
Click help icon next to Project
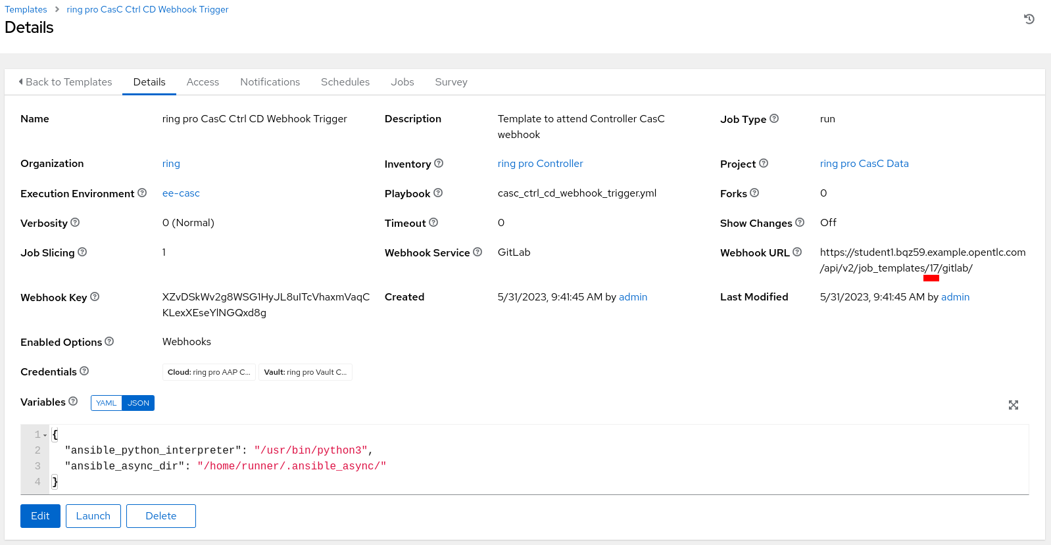point(764,163)
